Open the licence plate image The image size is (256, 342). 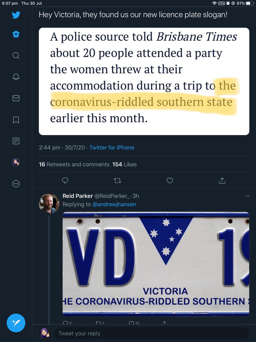pos(156,264)
